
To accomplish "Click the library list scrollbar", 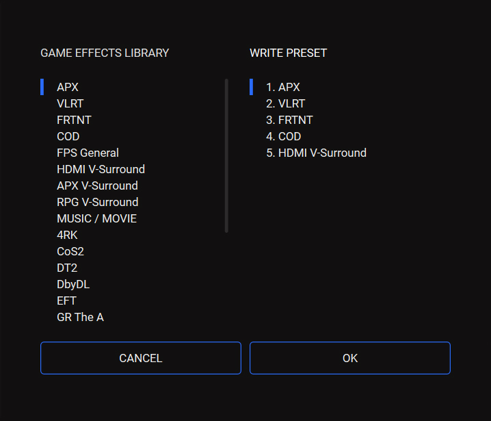I will pos(226,156).
